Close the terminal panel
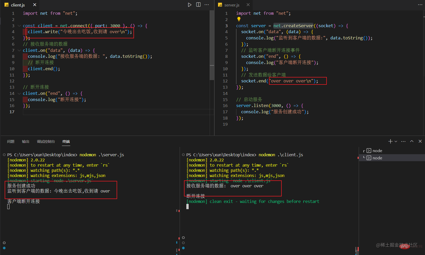425x255 pixels. coord(420,141)
